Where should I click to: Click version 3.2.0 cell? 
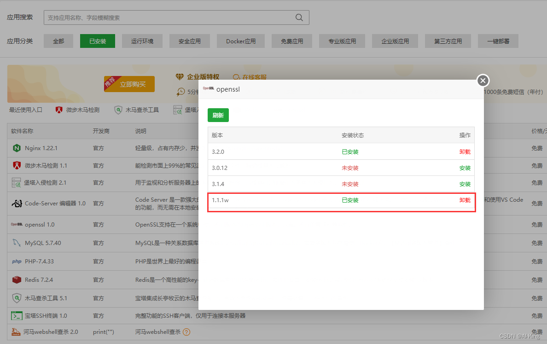(x=218, y=152)
